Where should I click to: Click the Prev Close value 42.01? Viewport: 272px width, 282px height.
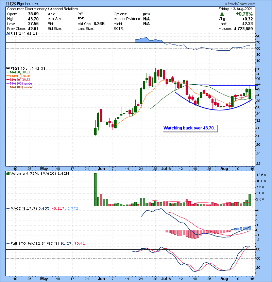(x=33, y=29)
